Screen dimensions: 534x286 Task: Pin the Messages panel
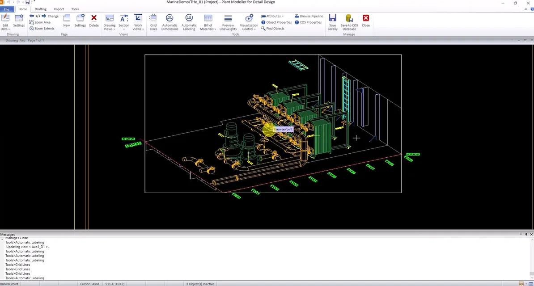(526, 234)
